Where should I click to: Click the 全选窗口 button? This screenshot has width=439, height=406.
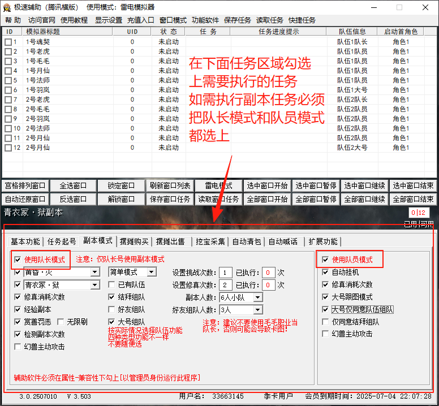coord(73,186)
